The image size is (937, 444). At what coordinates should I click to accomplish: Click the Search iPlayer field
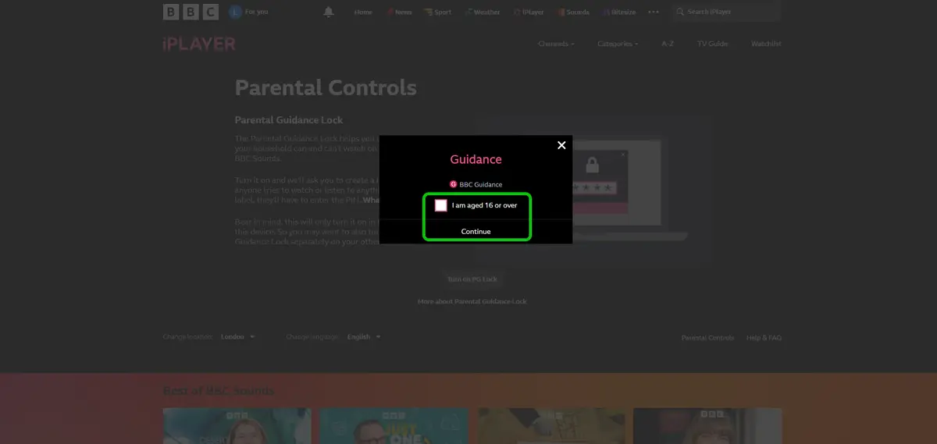pyautogui.click(x=725, y=12)
